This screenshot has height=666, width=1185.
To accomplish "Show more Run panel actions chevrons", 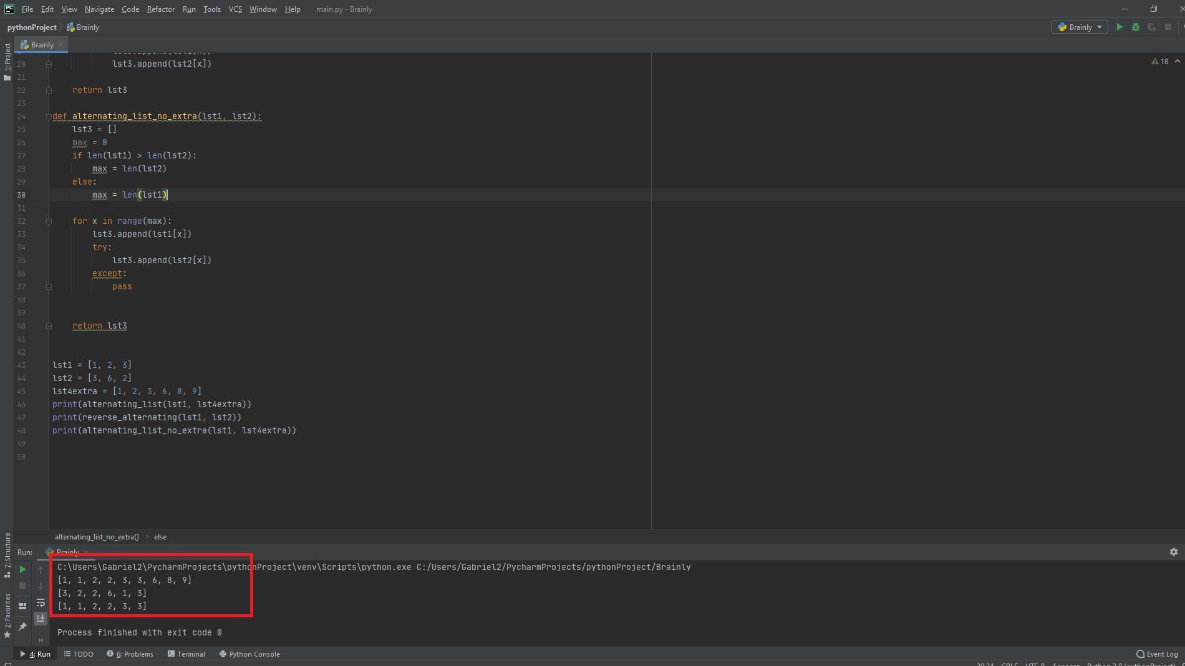I will click(41, 640).
